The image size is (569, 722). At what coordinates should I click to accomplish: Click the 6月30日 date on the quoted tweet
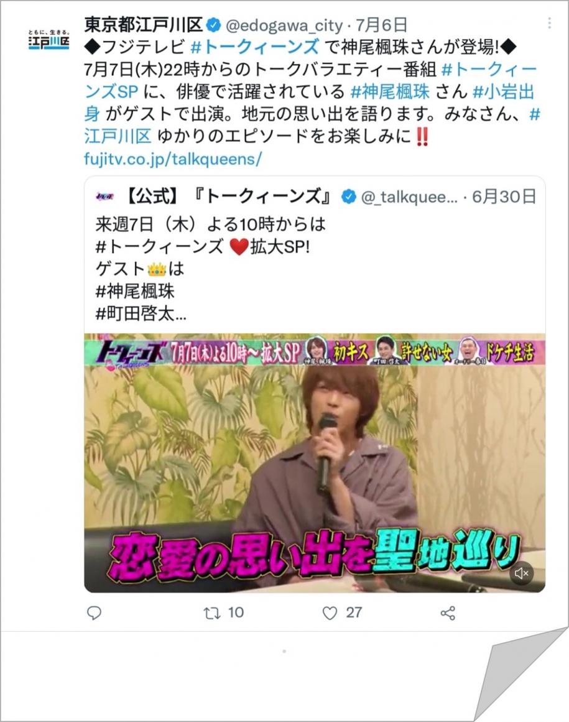click(x=504, y=197)
